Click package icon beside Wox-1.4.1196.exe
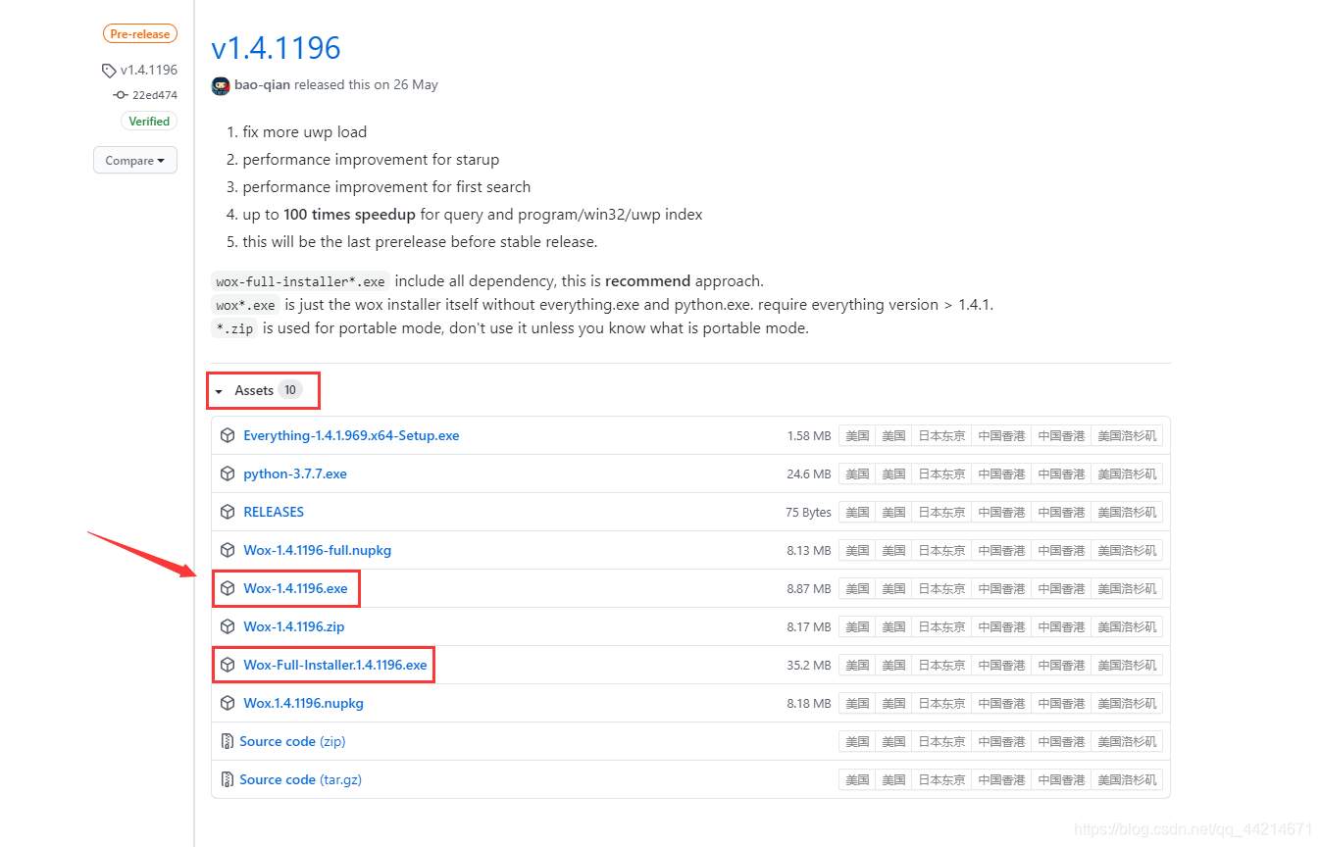The image size is (1320, 847). (x=228, y=588)
